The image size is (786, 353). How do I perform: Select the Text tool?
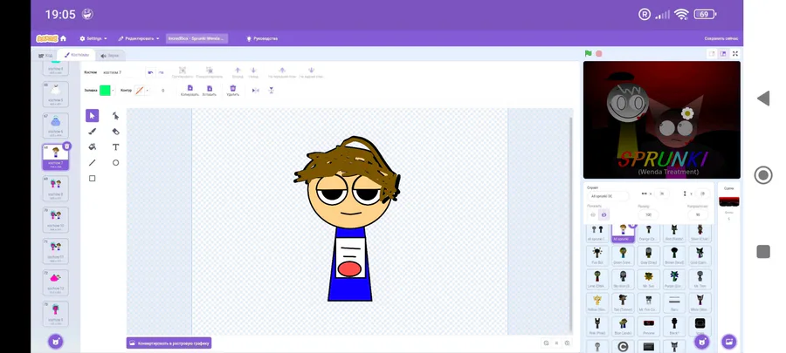coord(115,147)
